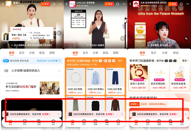Tap speaker icon beside 人才招聘 notice
The width and height of the screenshot is (191, 131).
(x=6, y=71)
